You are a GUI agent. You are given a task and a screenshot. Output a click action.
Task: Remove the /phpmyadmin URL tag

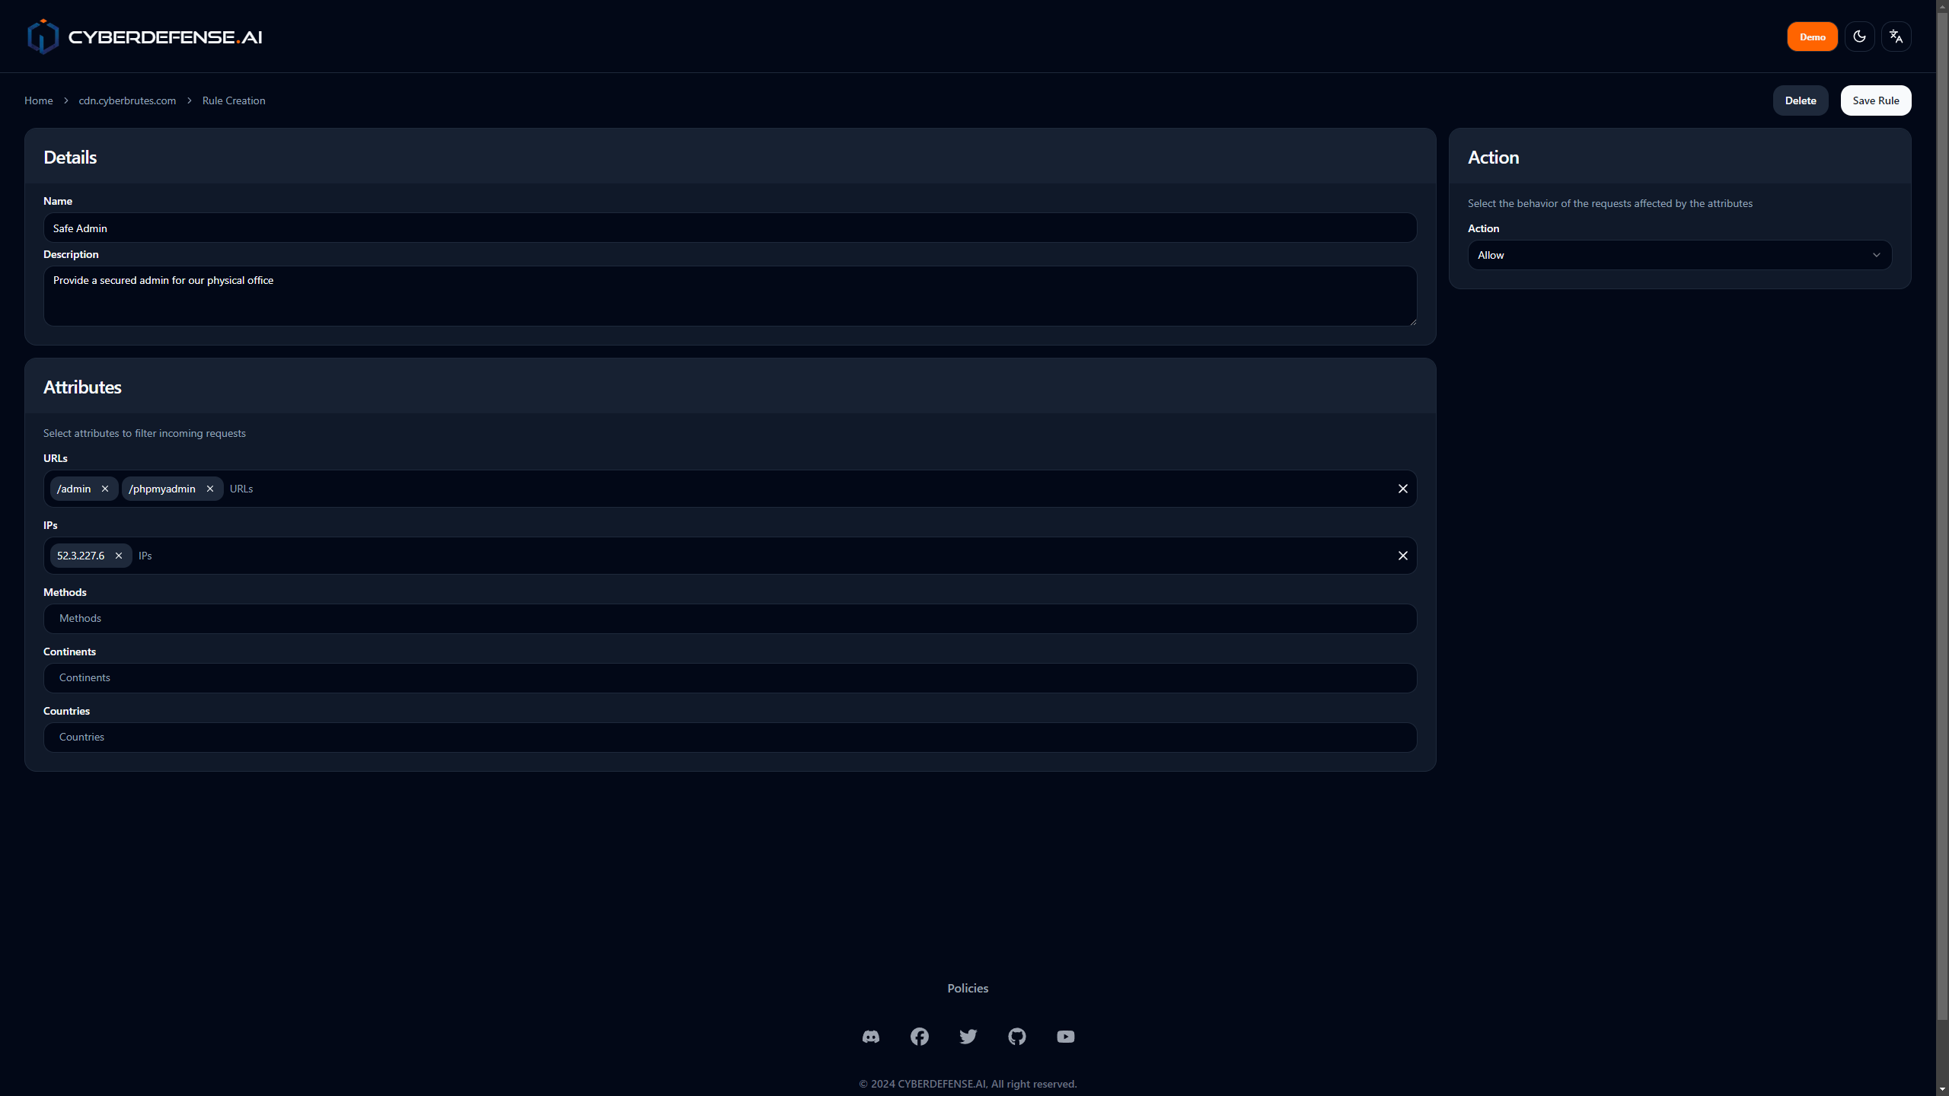point(210,489)
